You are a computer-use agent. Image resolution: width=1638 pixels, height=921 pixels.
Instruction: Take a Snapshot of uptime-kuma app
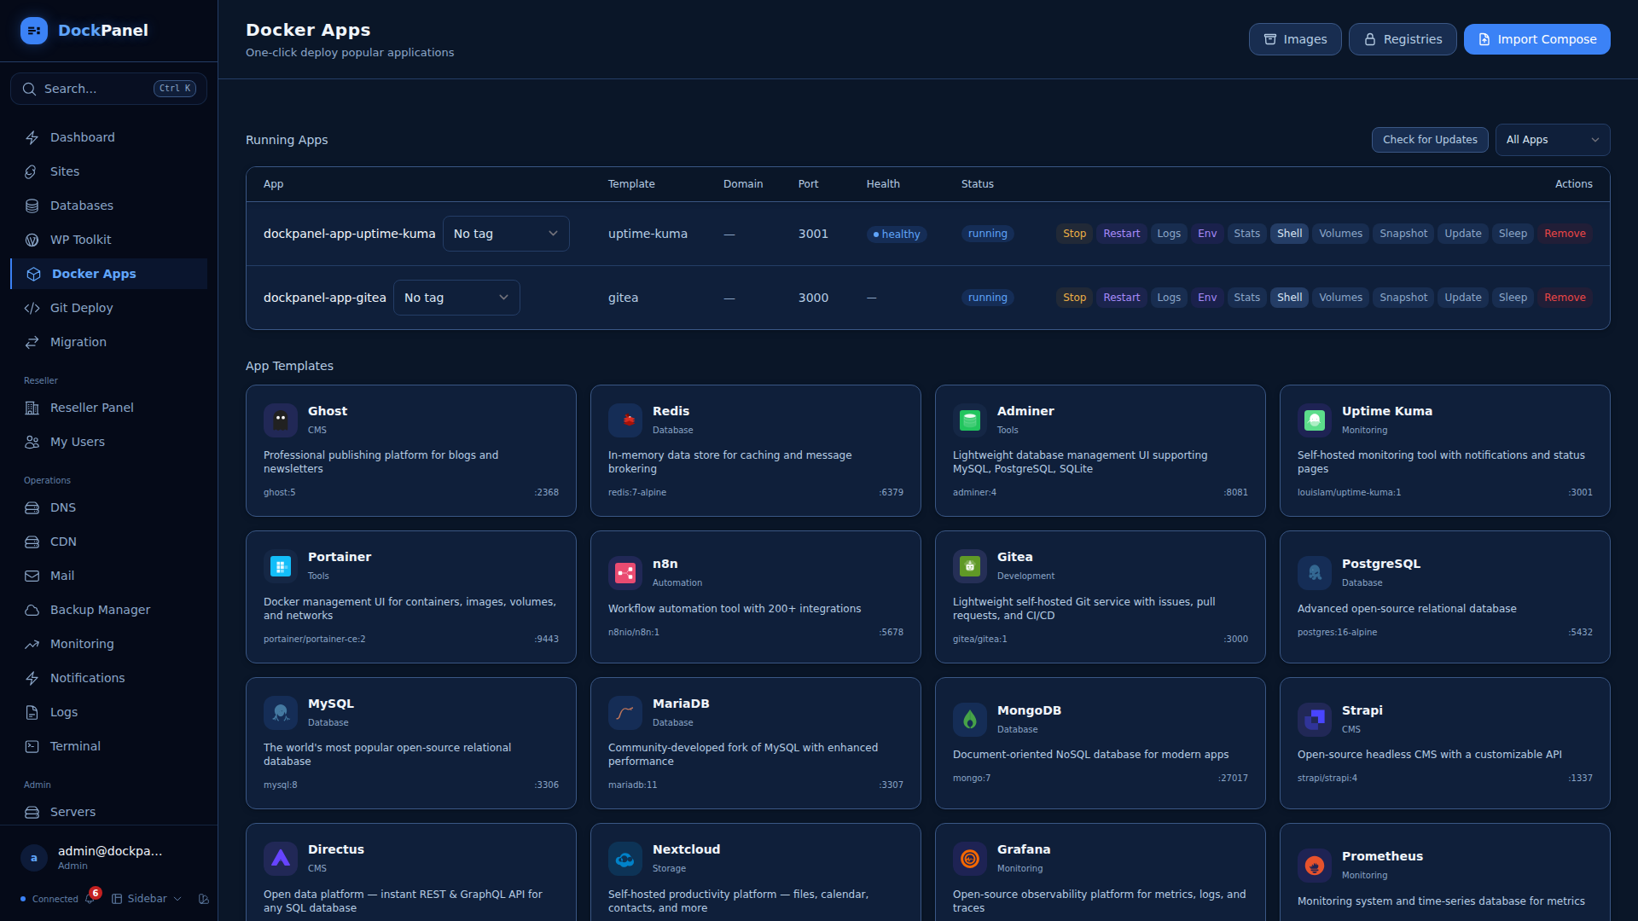click(x=1403, y=234)
